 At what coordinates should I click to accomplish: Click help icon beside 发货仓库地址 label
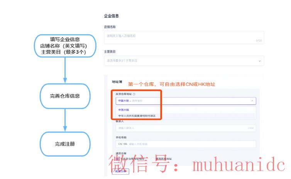tap(134, 94)
